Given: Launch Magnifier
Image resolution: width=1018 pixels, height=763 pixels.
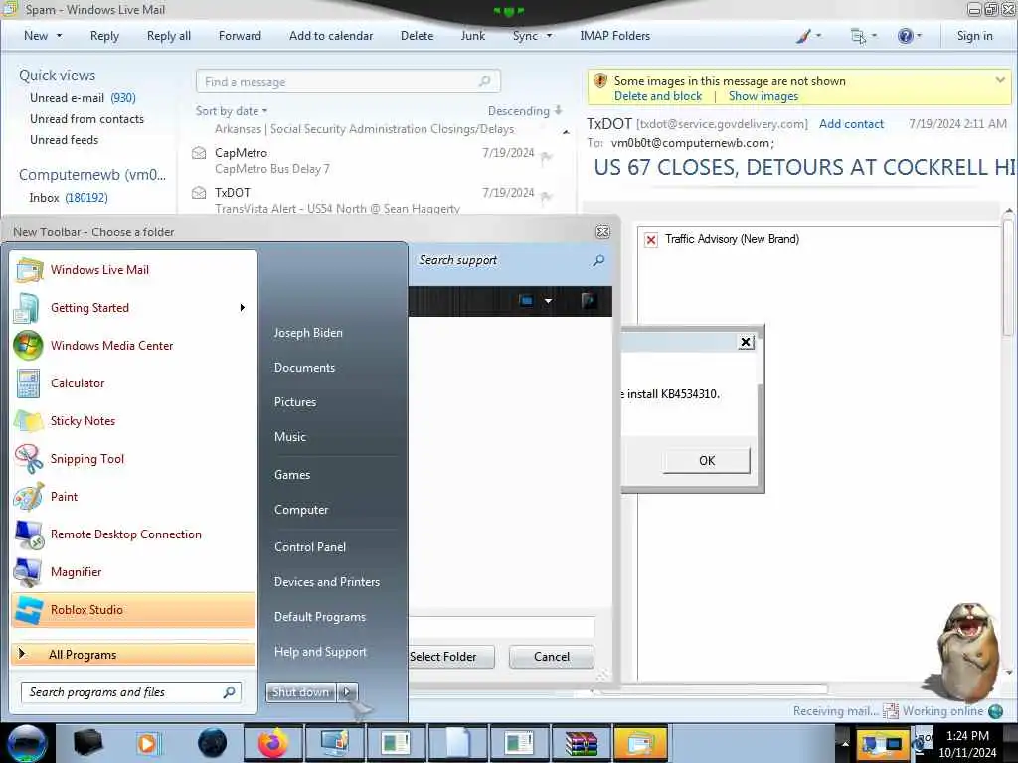Looking at the screenshot, I should pyautogui.click(x=134, y=571).
